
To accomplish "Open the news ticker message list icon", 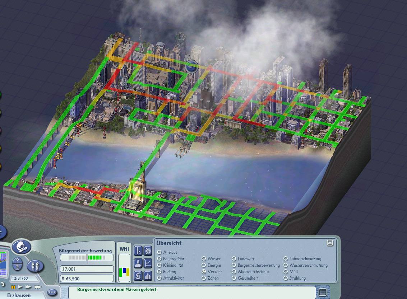I will (x=322, y=292).
